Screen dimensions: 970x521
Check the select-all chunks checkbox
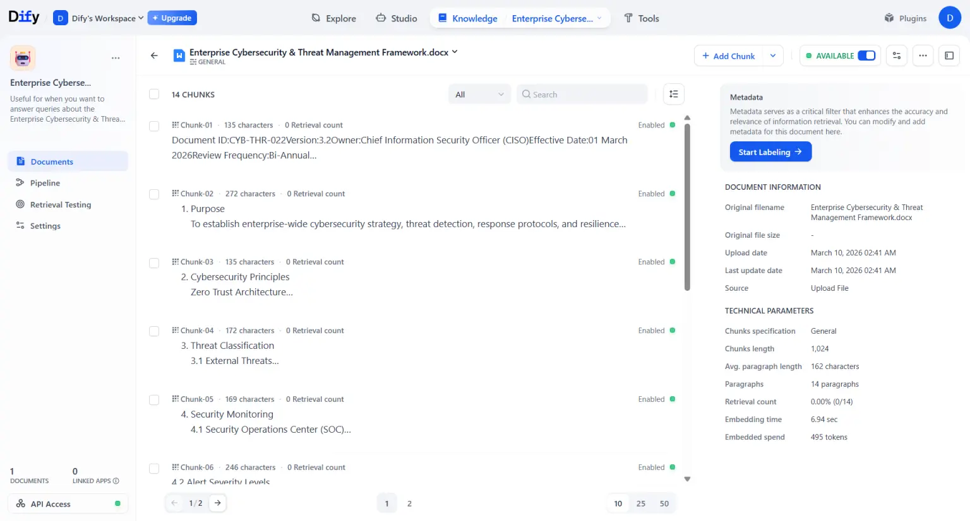point(154,94)
